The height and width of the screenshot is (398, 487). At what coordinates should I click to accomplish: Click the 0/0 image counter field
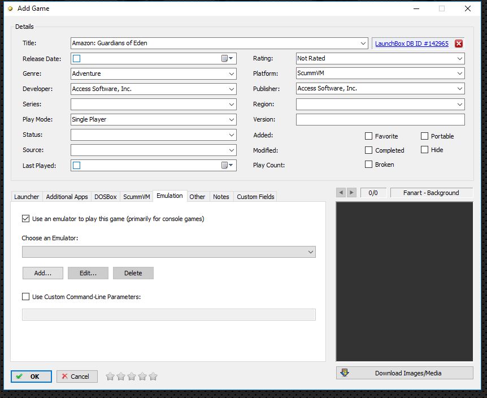tap(373, 193)
